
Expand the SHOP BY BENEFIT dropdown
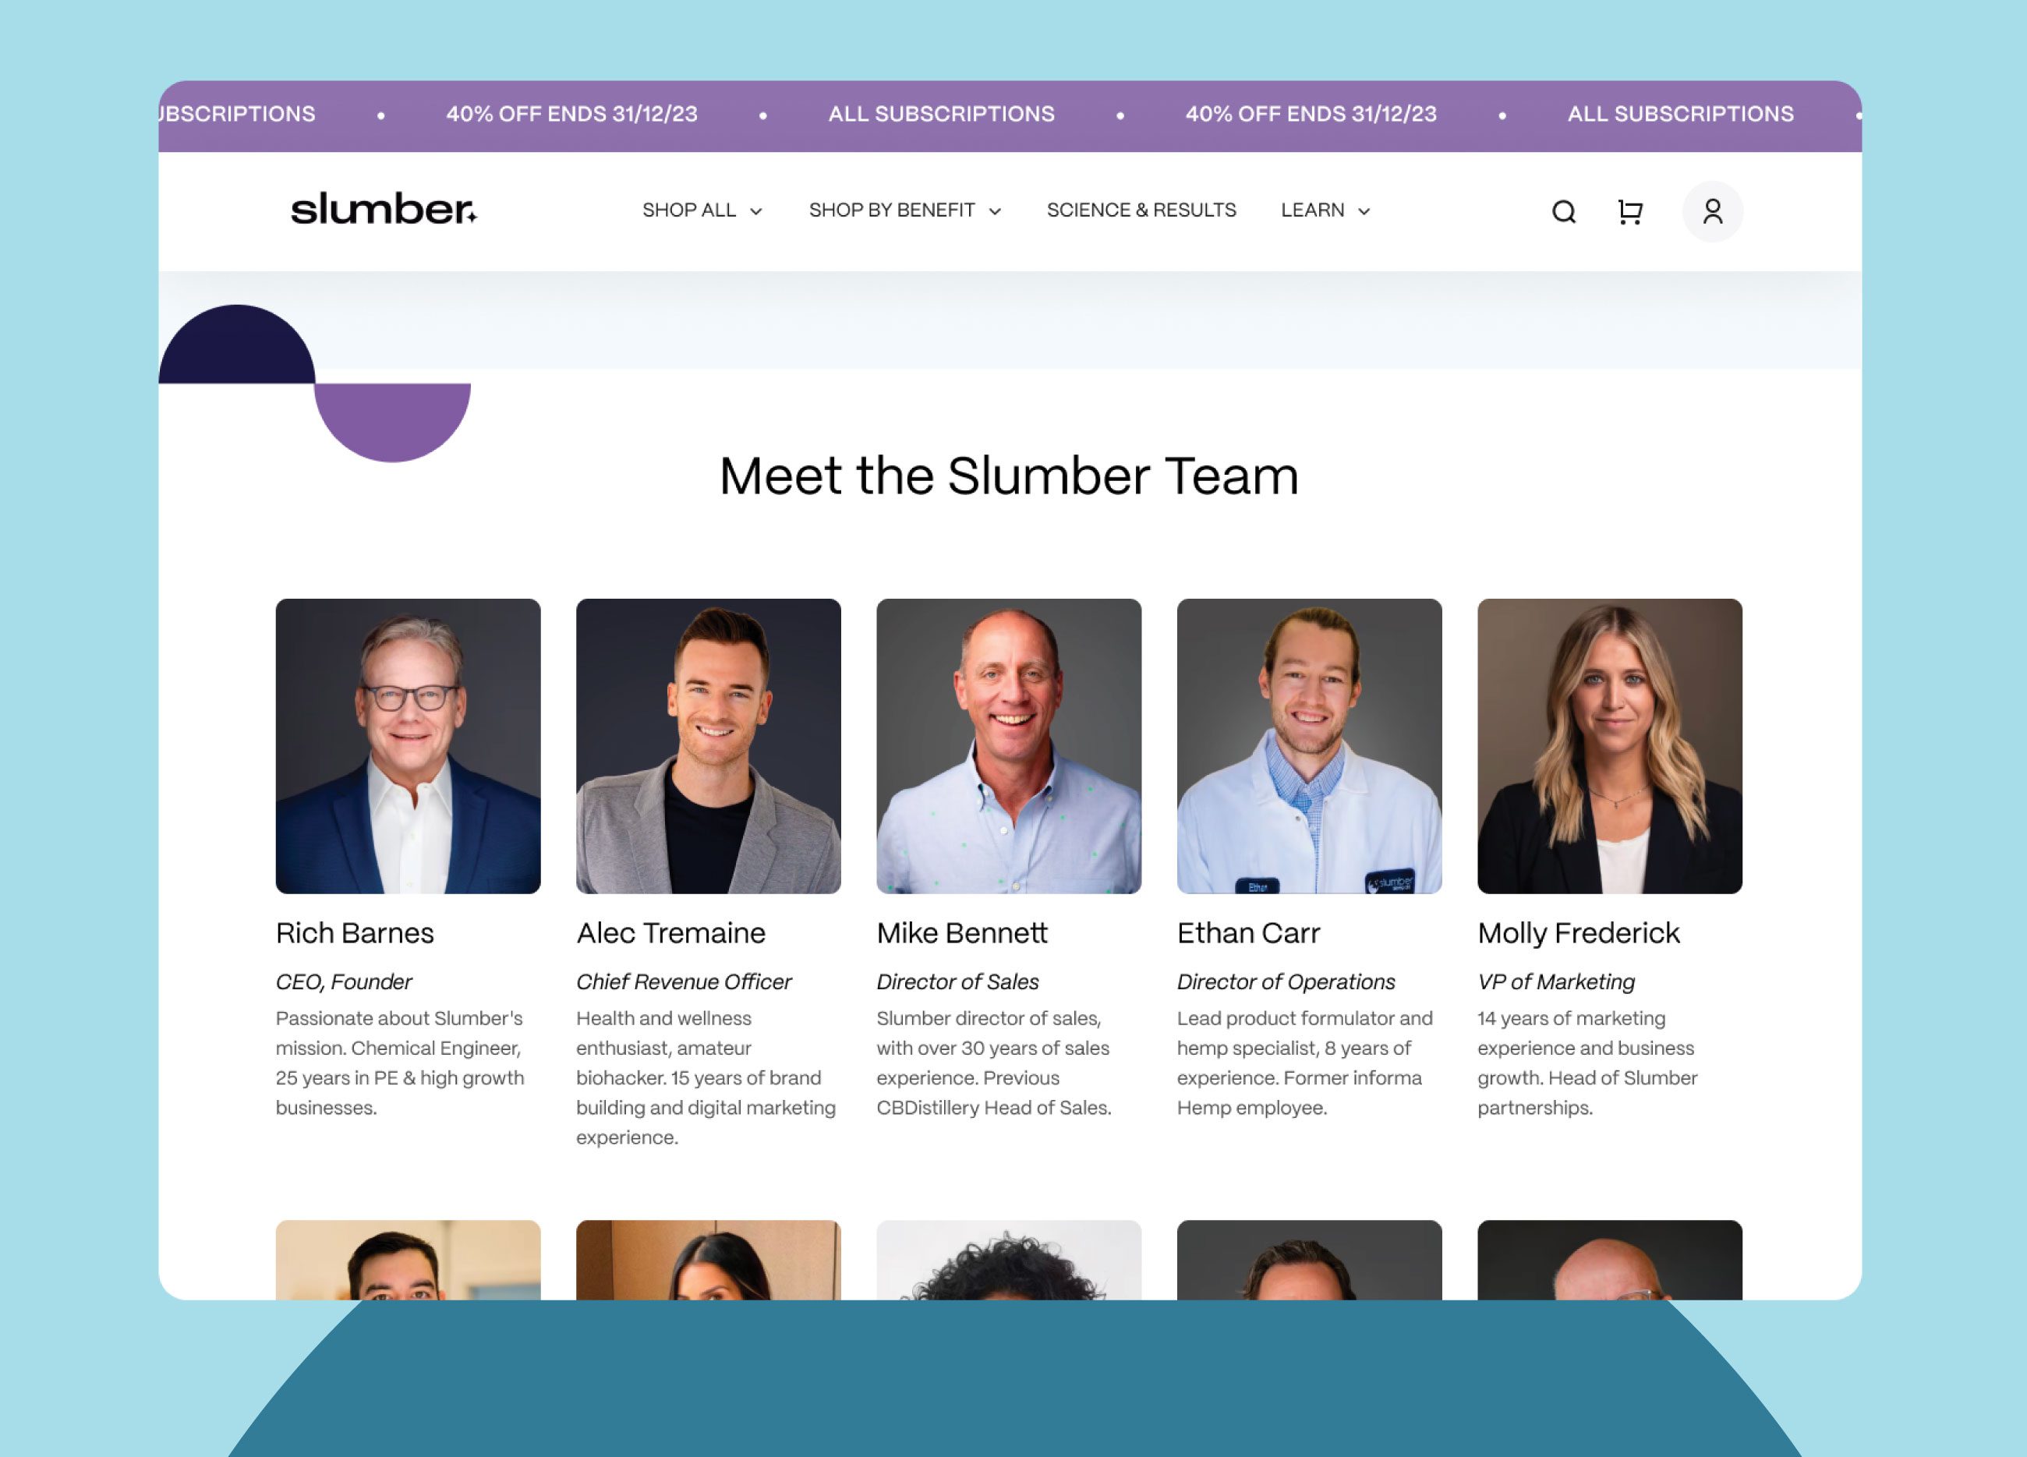click(904, 210)
